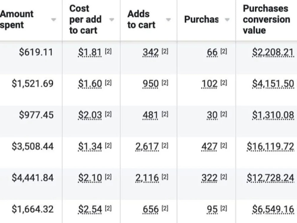Screen dimensions: 297x223
Task: Open the Purchases column dropdown arrow
Action: 227,20
